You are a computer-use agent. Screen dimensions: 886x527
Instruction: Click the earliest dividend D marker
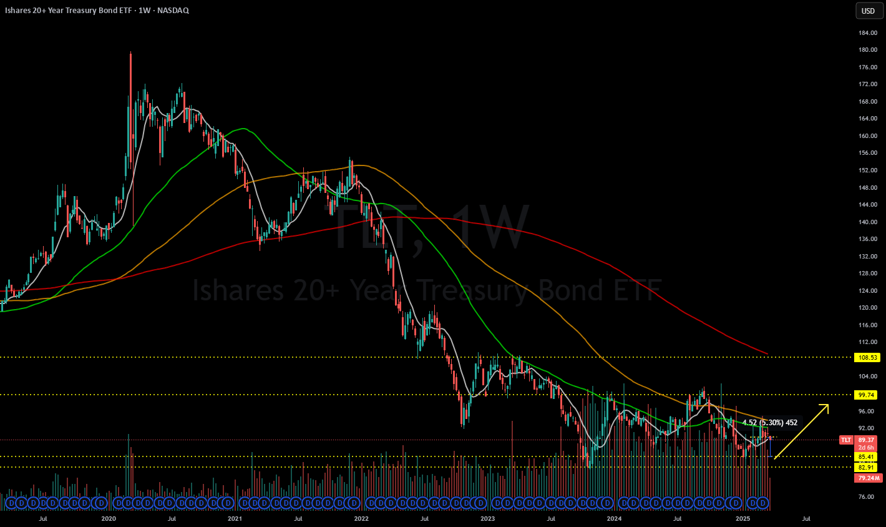[x=10, y=503]
